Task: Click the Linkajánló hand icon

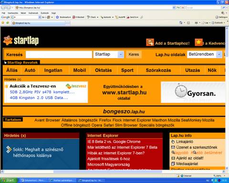Action: click(173, 142)
